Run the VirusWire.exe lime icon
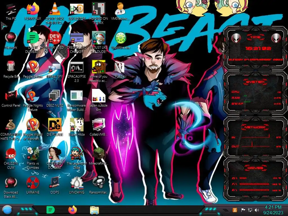 pos(120,41)
